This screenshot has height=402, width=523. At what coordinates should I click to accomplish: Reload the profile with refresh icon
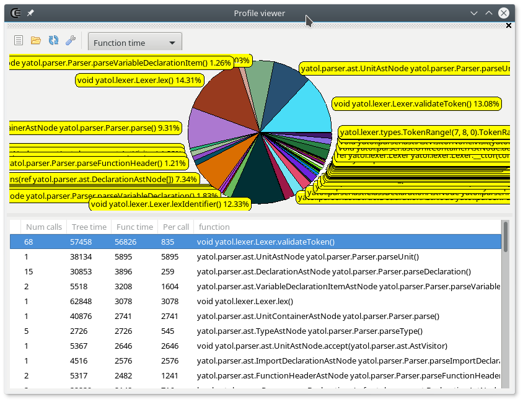[53, 41]
